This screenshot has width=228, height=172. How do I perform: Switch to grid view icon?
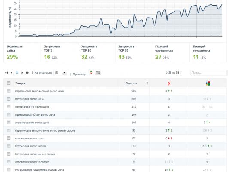[98, 72]
